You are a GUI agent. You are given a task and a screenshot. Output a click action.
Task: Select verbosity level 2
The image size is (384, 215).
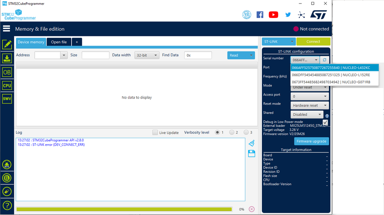coord(232,132)
